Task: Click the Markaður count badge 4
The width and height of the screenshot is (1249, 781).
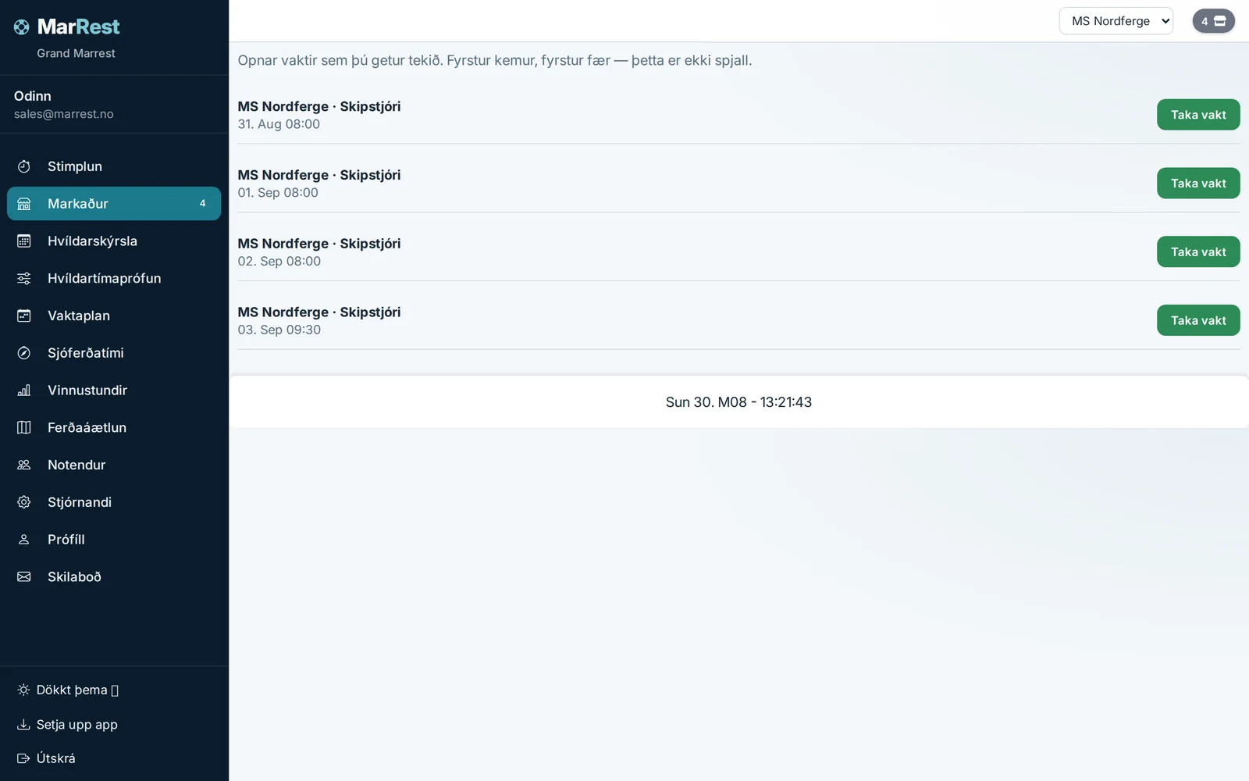Action: coord(202,204)
